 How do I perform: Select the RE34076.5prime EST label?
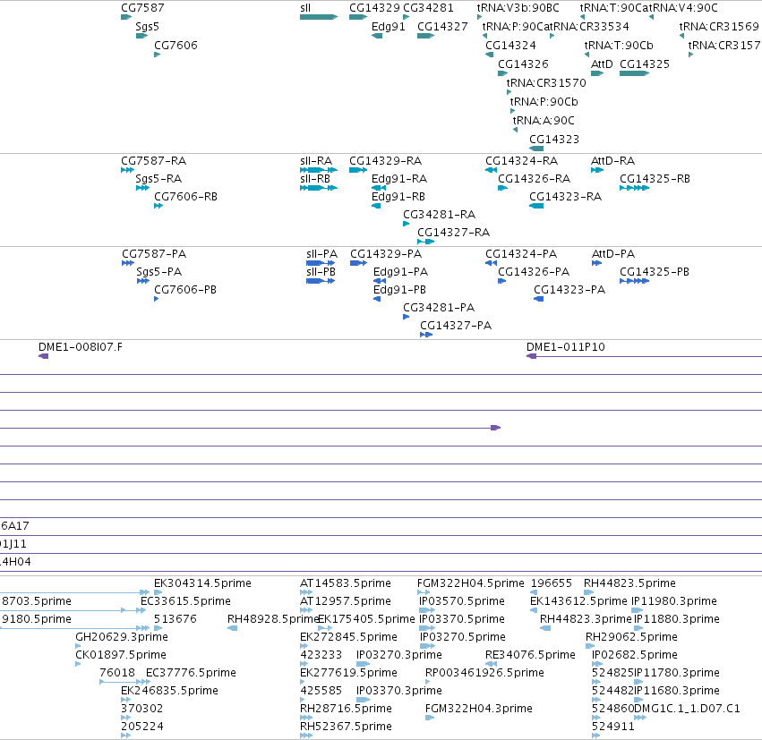pos(530,655)
